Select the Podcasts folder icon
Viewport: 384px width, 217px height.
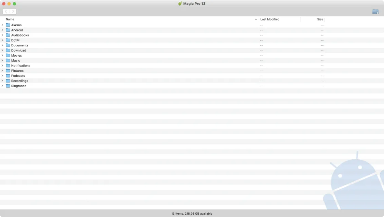[8, 76]
